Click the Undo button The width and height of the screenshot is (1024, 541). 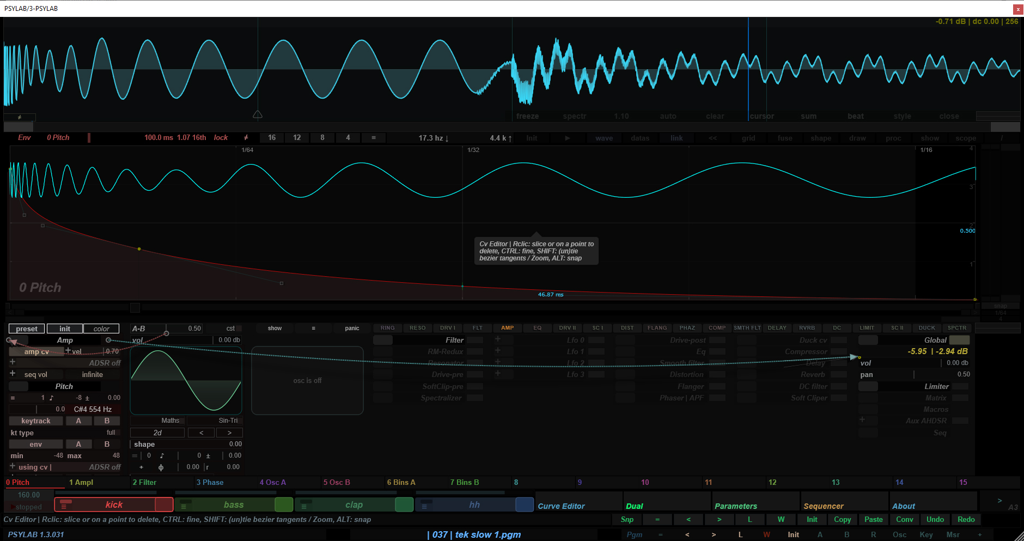click(x=935, y=519)
